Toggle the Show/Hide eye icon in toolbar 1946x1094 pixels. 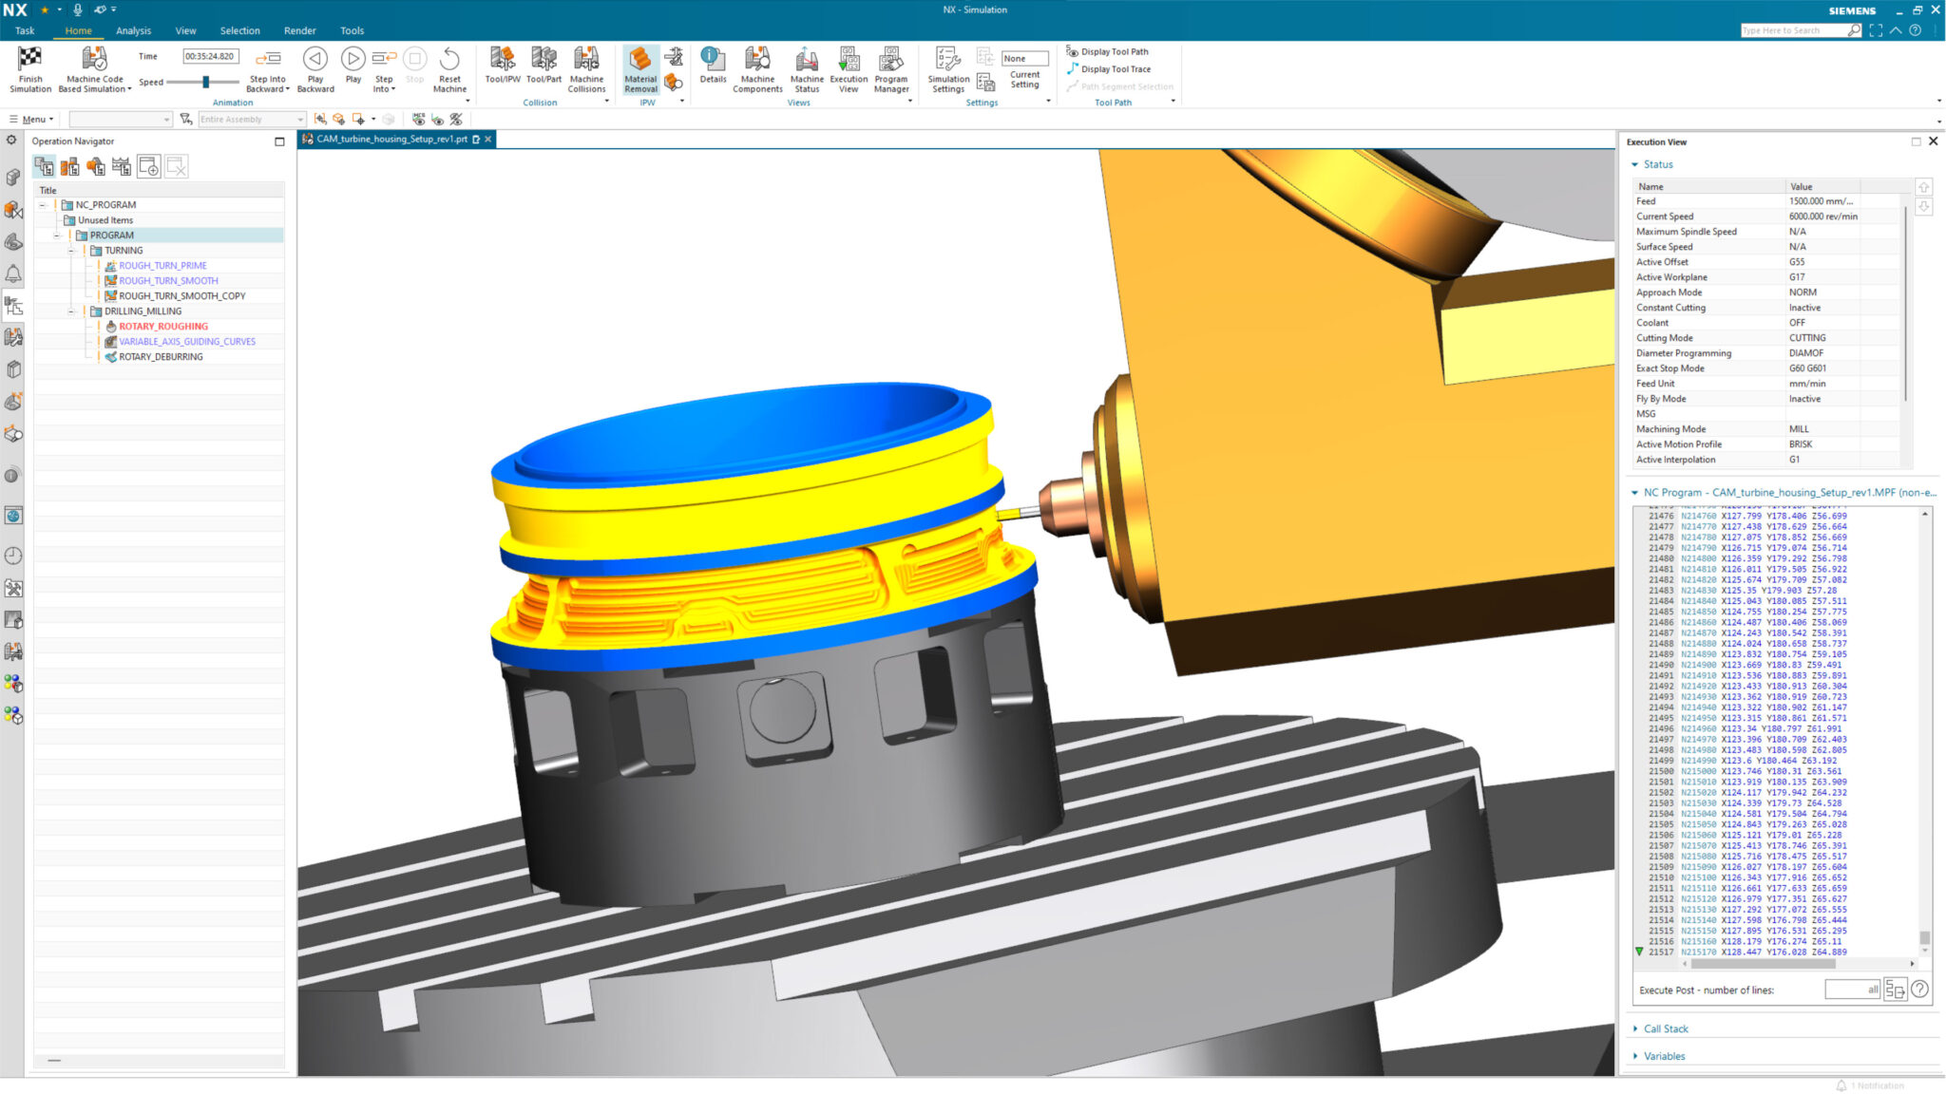coord(437,119)
